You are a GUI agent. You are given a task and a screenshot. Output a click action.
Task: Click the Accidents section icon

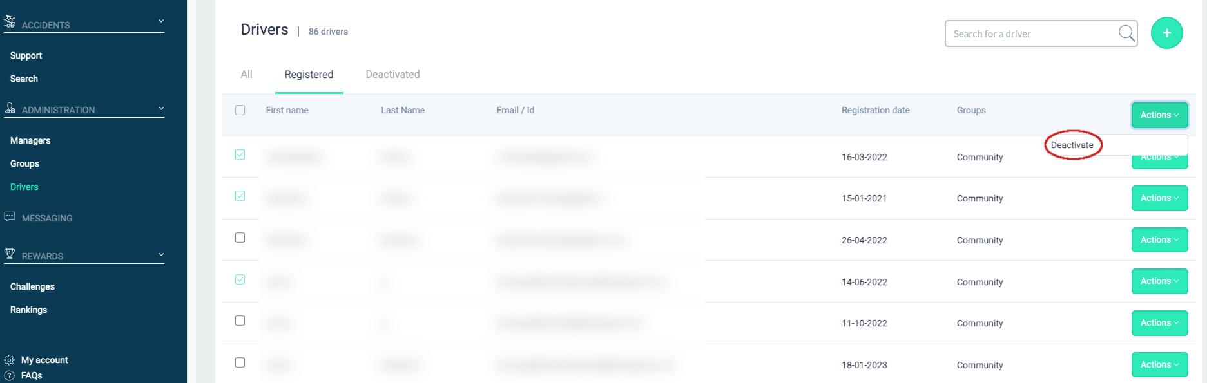tap(10, 22)
